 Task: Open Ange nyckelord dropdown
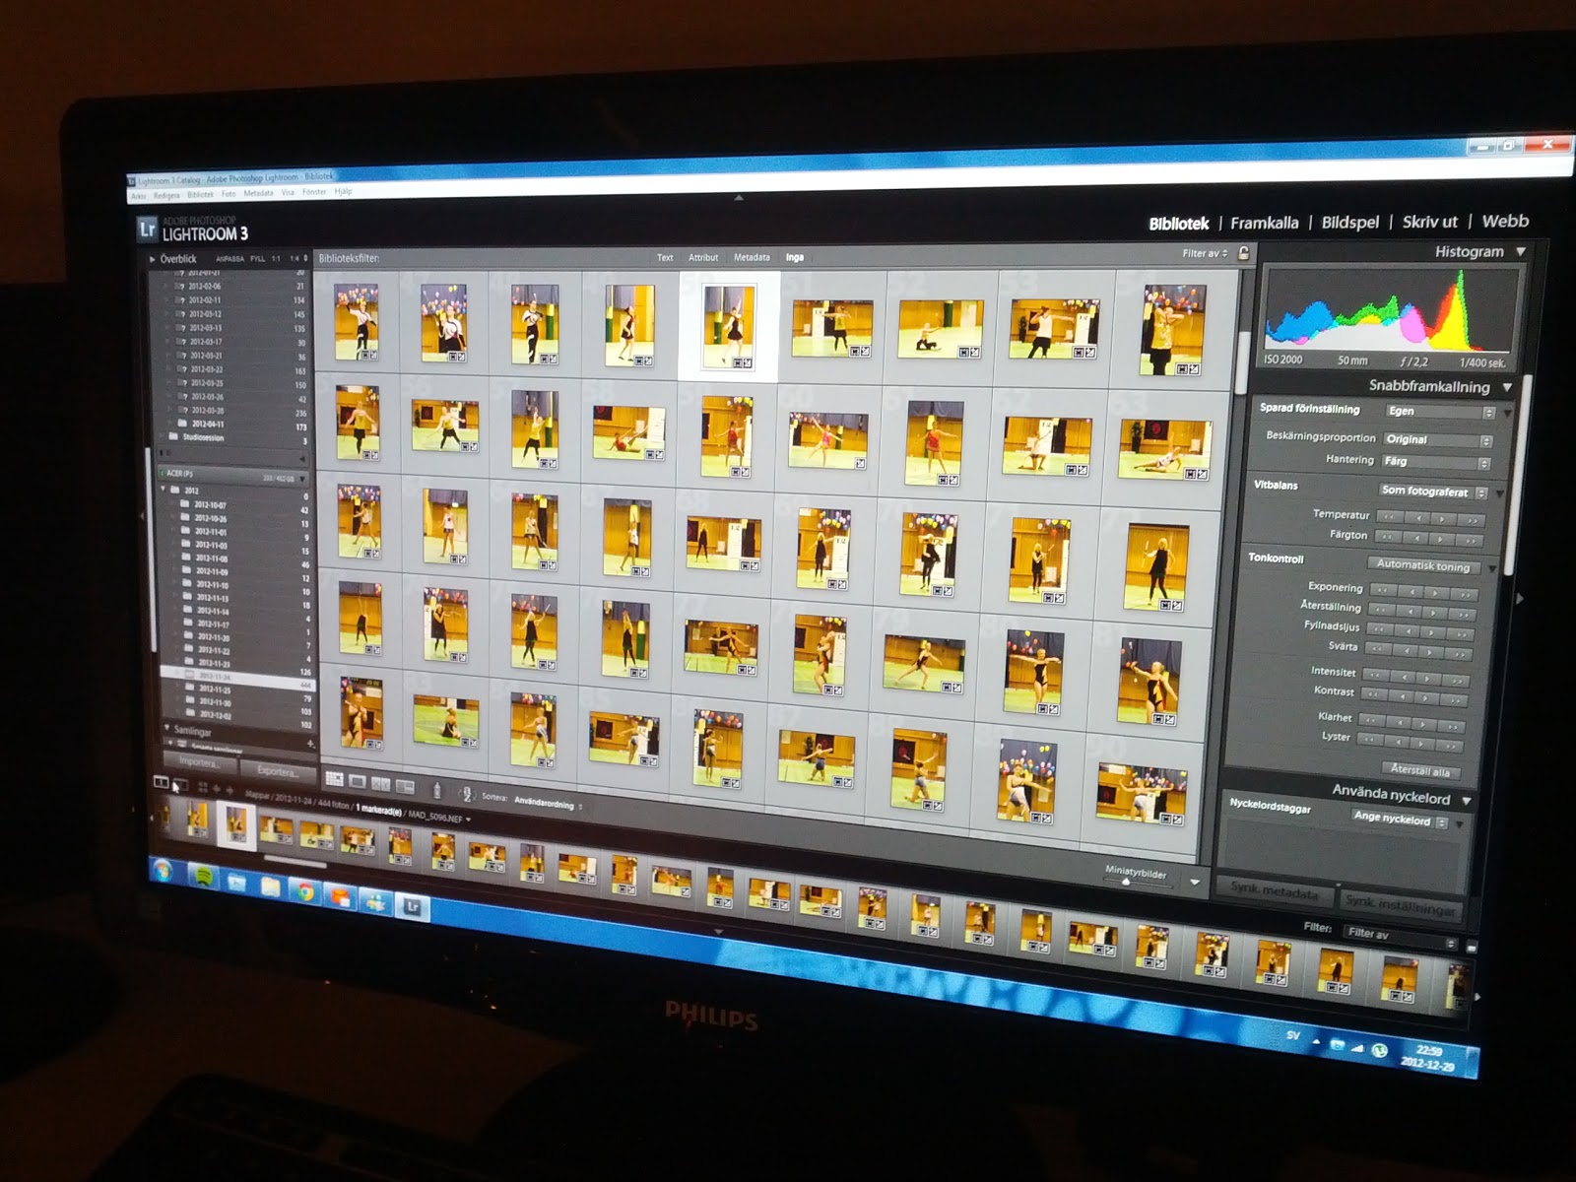(x=1399, y=820)
